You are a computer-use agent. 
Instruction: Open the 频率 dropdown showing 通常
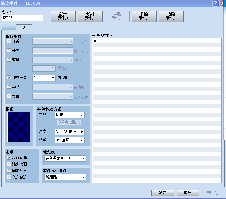pos(69,140)
